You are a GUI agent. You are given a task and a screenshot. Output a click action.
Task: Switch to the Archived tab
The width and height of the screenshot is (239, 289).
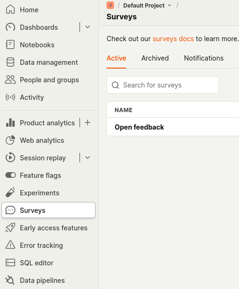(x=155, y=58)
